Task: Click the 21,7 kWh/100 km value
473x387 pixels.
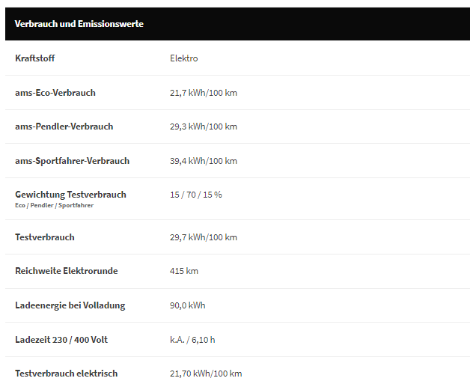Action: click(x=203, y=93)
